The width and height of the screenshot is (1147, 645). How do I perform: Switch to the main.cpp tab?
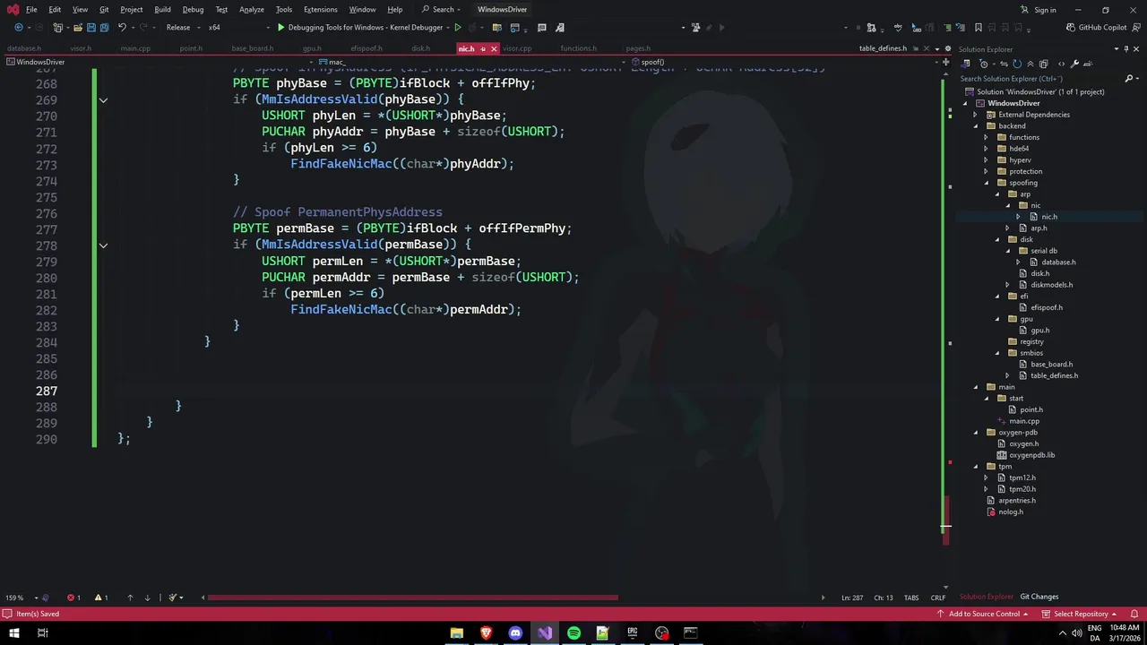[x=135, y=48]
